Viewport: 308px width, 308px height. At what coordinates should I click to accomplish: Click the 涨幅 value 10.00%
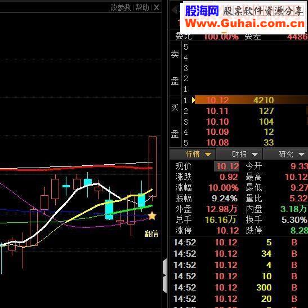coord(224,187)
